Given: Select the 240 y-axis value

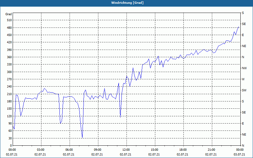Looking at the screenshot, I should pyautogui.click(x=9, y=87).
